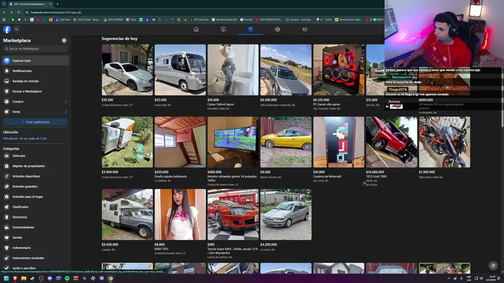Open Entretenimiento category
Screen dimensions: 504x283
pyautogui.click(x=35, y=227)
